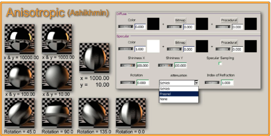Choose Fresnel from the Attenuation list
271x136 pixels.
tap(179, 94)
